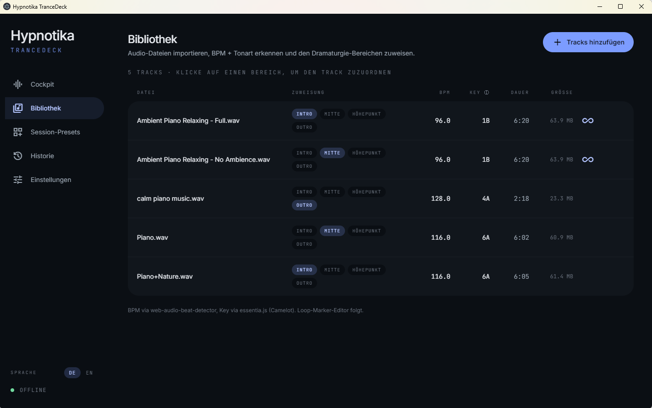
Task: Click the 128.0 BPM value
Action: tap(441, 198)
